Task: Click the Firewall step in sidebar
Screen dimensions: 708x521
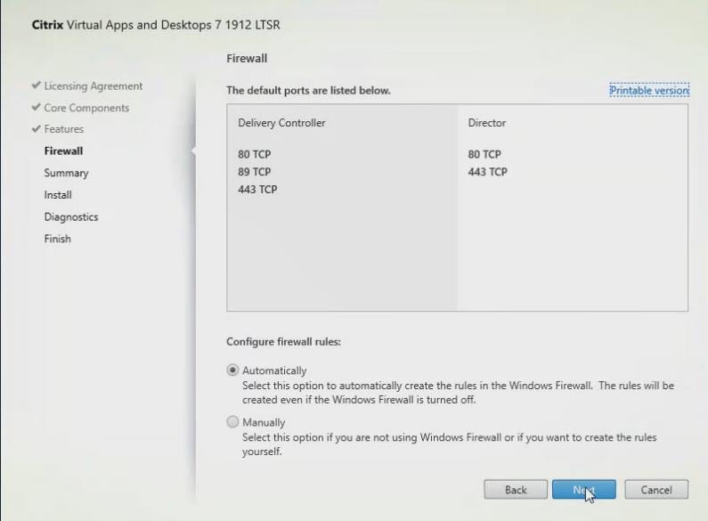Action: click(63, 151)
